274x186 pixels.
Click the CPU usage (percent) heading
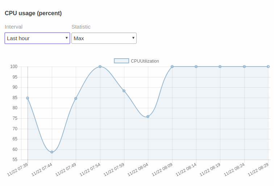coord(33,13)
